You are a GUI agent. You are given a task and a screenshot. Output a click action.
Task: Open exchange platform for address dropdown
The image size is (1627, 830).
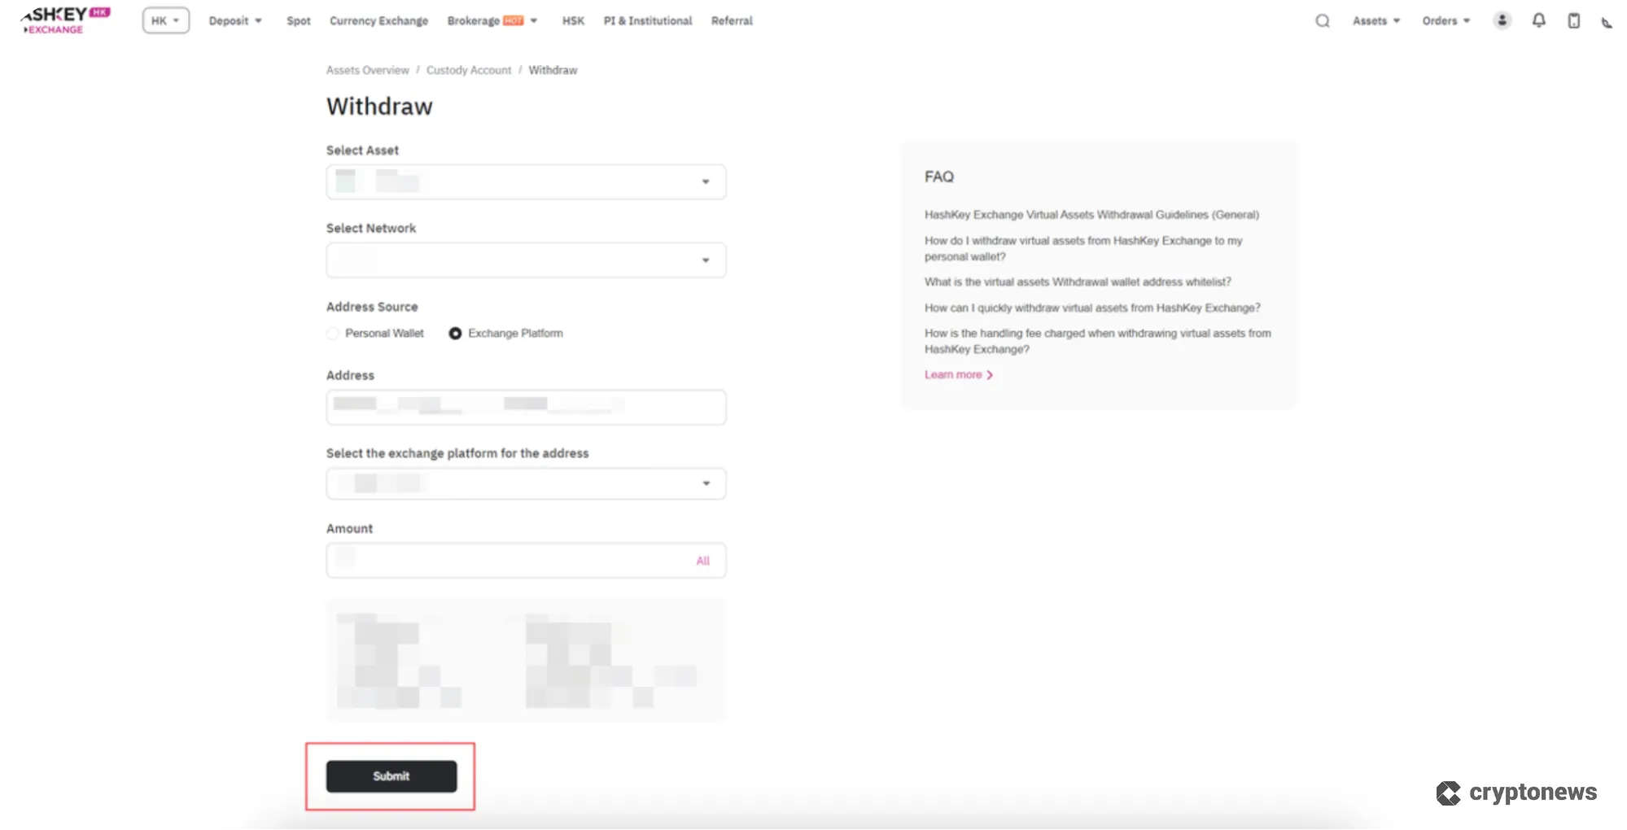(x=526, y=483)
